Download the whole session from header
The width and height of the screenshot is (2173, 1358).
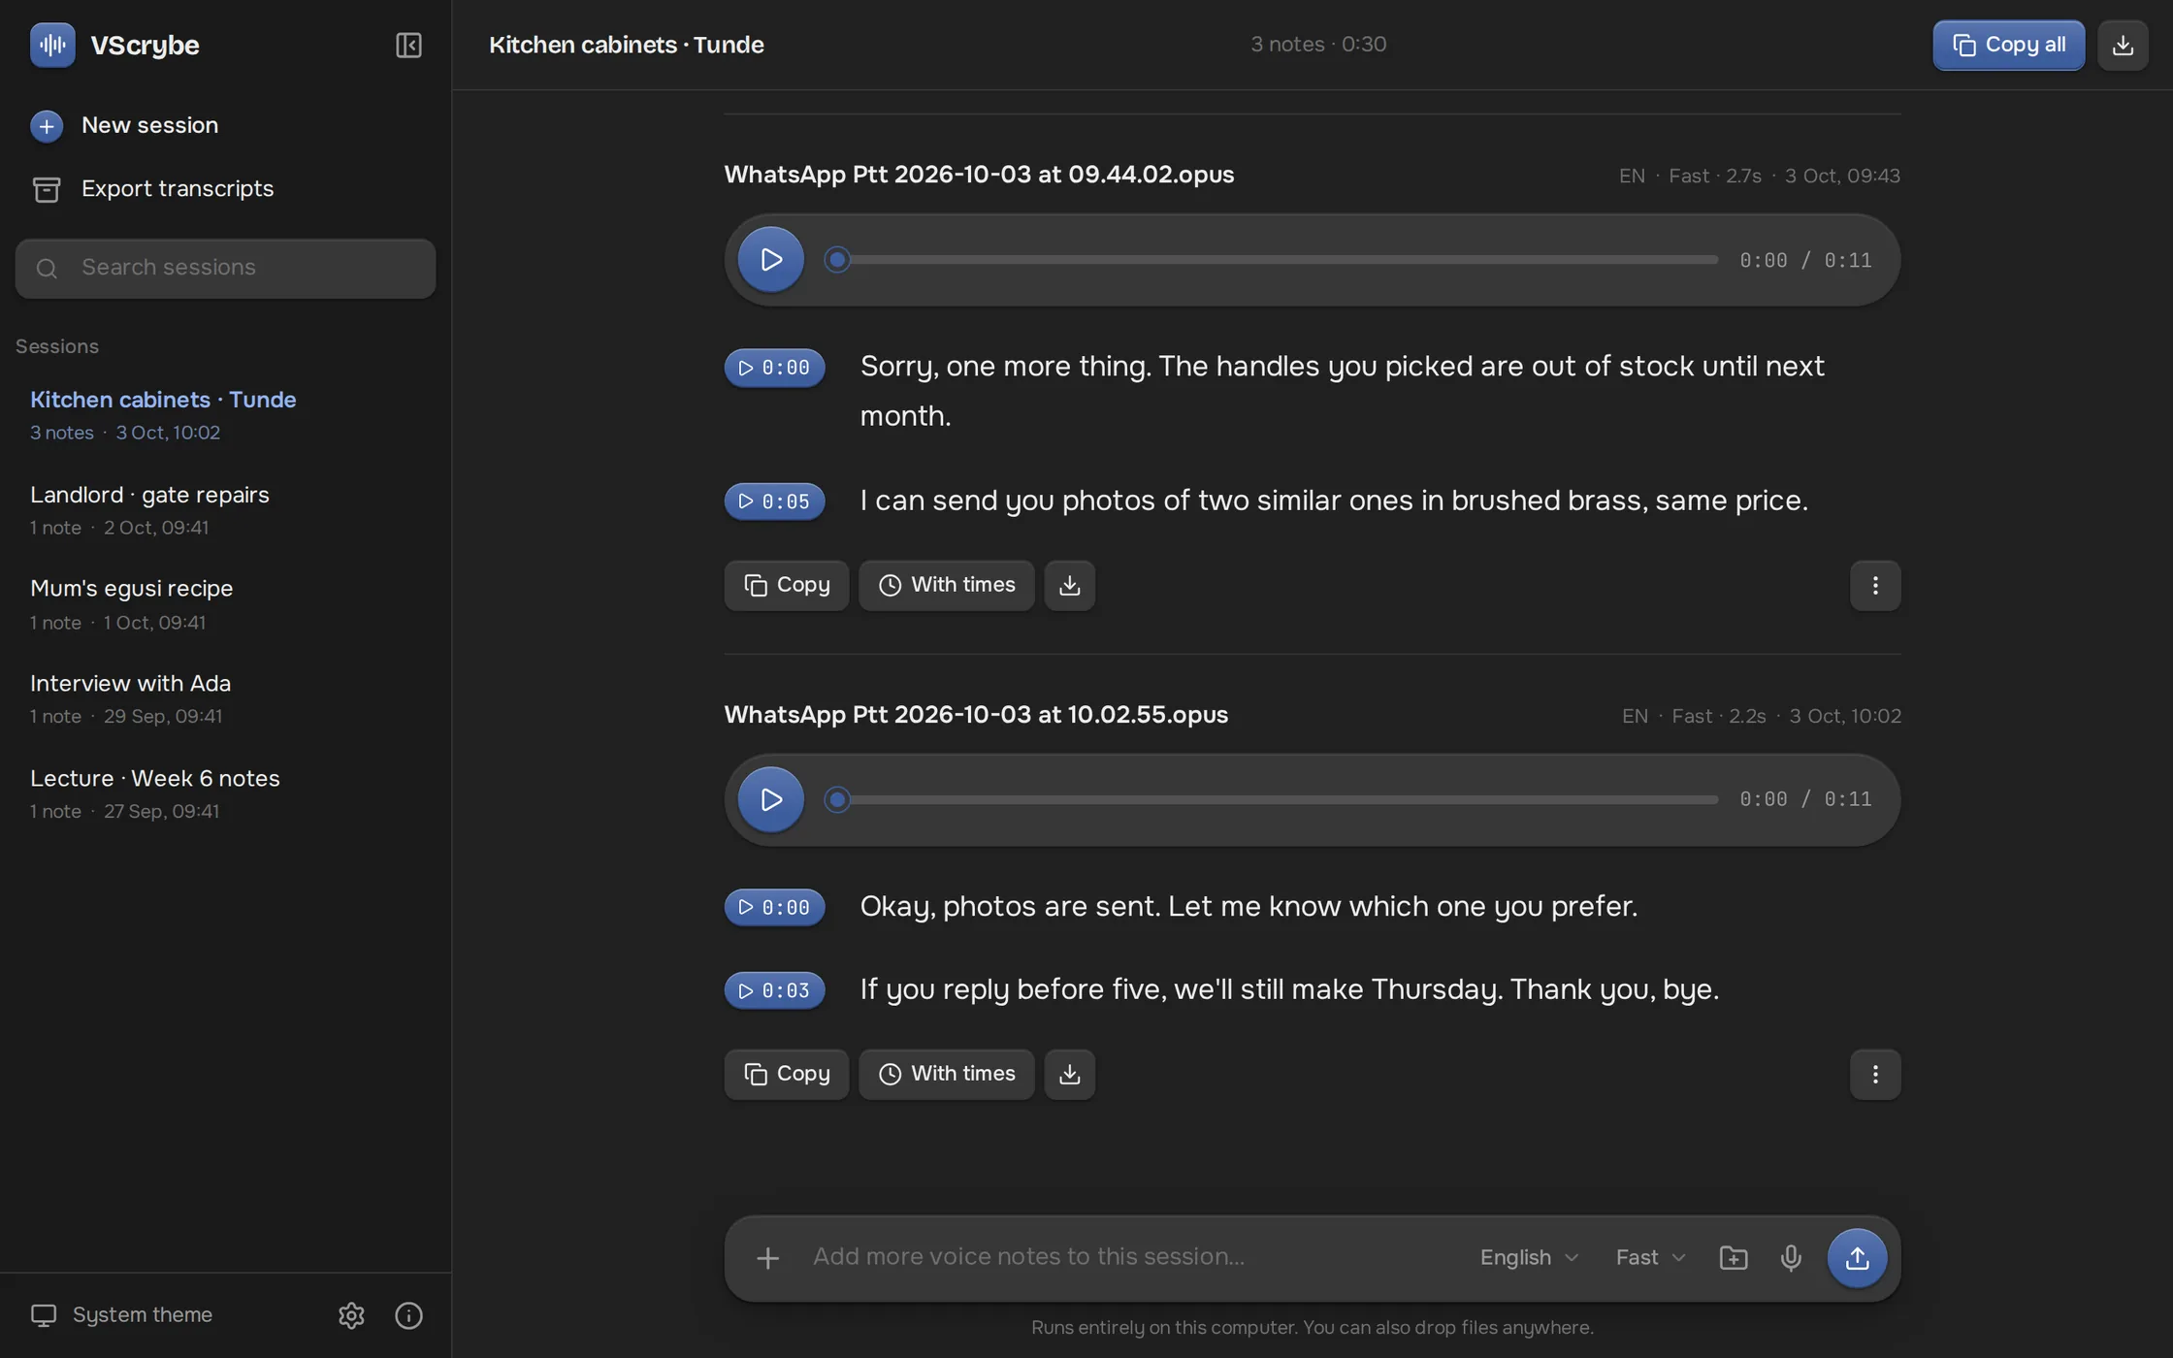click(2123, 45)
